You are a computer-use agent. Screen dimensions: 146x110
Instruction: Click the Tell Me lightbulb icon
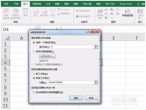click(x=138, y=4)
